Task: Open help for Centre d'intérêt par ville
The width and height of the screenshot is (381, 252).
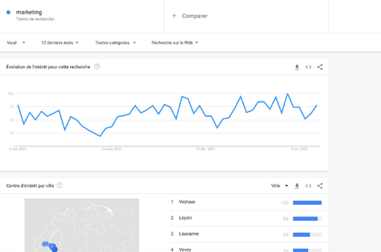Action: pos(60,185)
